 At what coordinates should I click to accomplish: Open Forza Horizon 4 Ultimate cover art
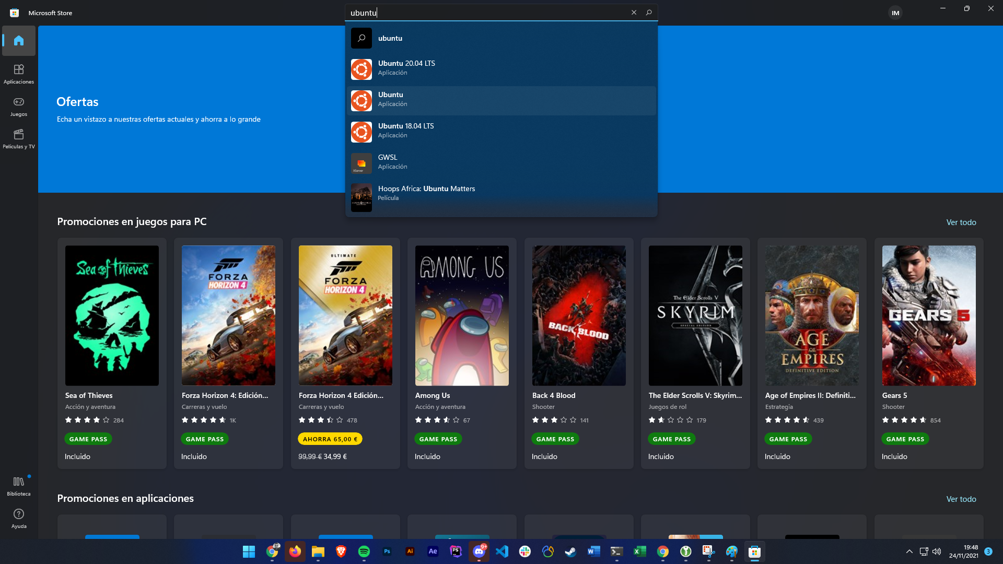tap(345, 315)
